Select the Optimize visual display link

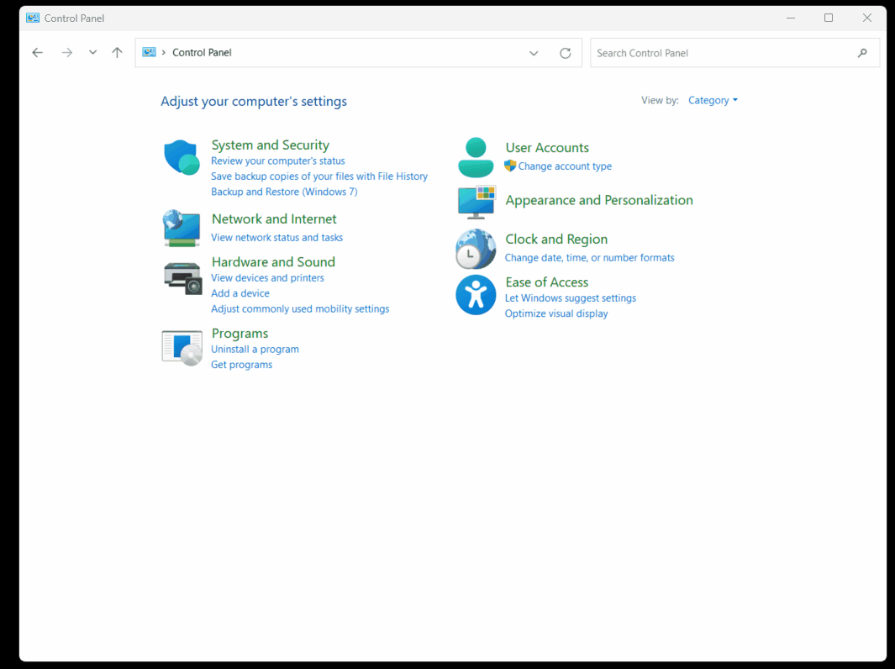click(x=556, y=313)
